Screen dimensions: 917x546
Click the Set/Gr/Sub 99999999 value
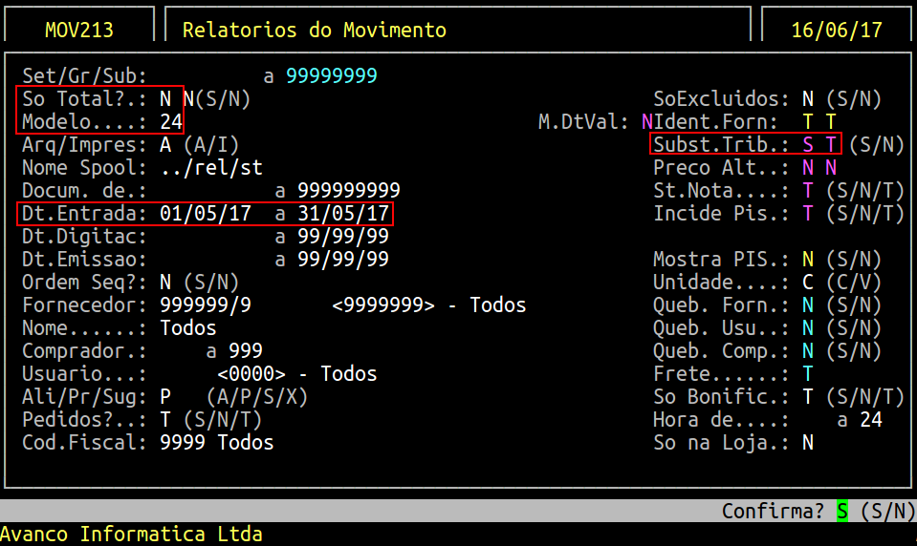click(x=332, y=76)
